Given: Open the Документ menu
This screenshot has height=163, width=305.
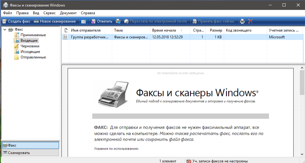Looking at the screenshot, I should [68, 13].
